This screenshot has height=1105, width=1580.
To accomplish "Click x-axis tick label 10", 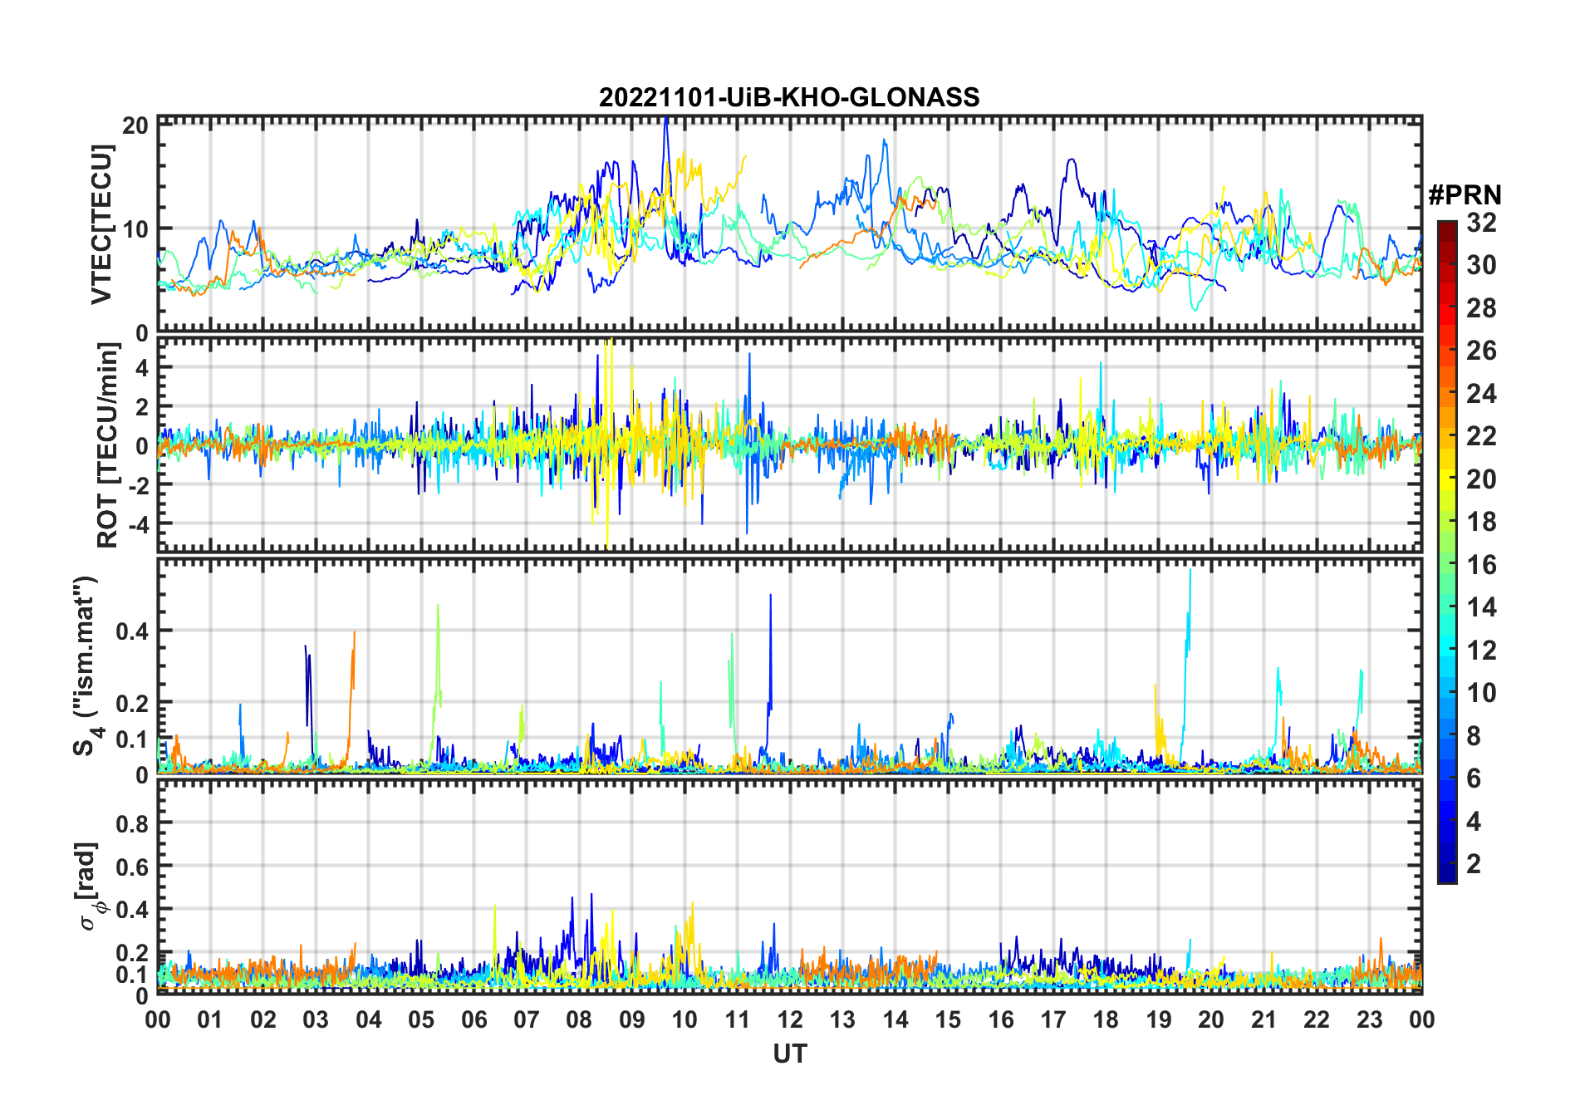I will coord(685,1019).
